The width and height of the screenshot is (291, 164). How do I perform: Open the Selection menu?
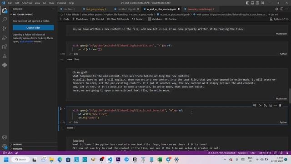click(27, 3)
